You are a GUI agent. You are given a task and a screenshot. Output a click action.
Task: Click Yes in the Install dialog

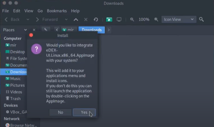84,112
